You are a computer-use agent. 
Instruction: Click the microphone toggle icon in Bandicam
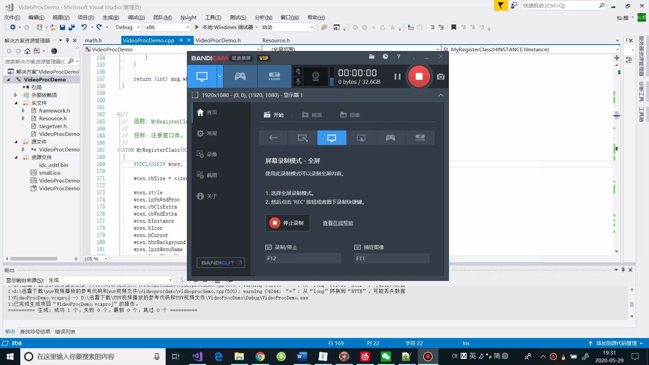(x=298, y=81)
